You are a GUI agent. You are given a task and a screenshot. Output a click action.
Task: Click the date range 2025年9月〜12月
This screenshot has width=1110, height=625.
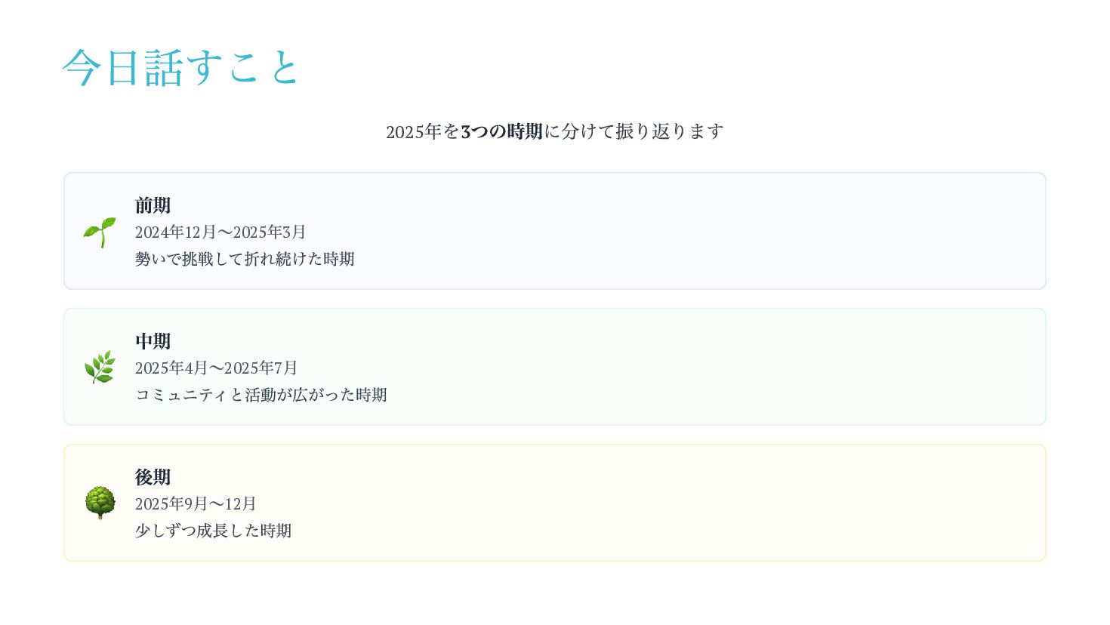pyautogui.click(x=196, y=503)
